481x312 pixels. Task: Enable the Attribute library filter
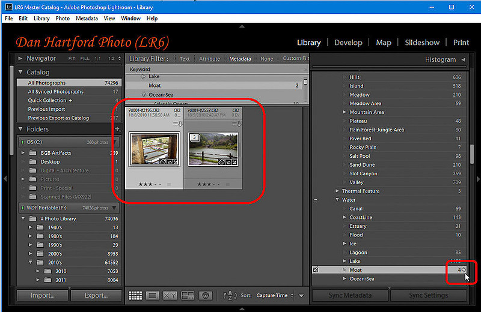click(x=209, y=59)
